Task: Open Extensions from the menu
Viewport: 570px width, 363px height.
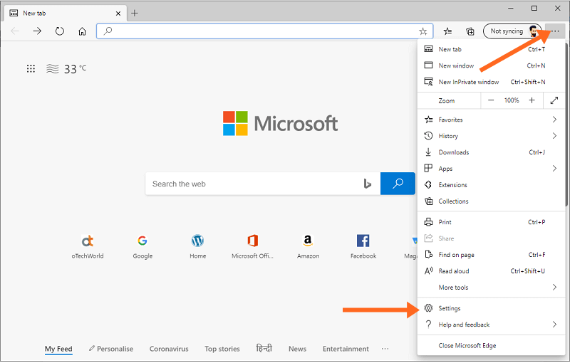Action: tap(491, 185)
